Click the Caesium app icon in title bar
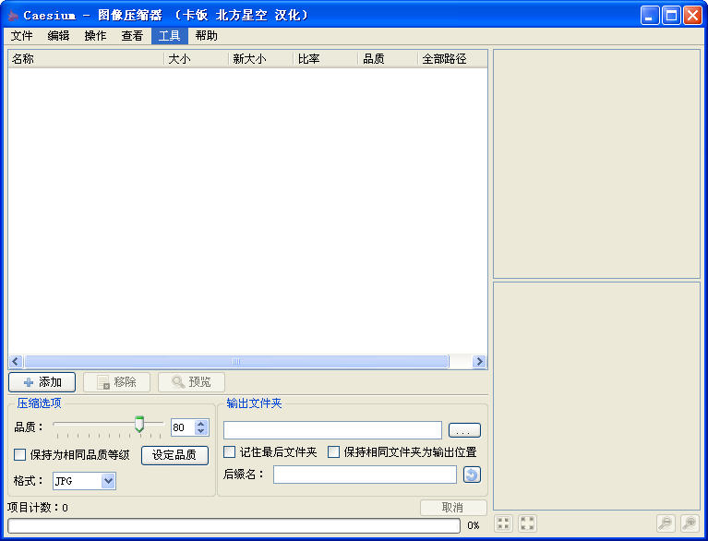Image resolution: width=708 pixels, height=541 pixels. pos(13,16)
